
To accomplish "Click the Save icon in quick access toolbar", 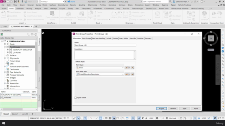I will tap(15, 1).
